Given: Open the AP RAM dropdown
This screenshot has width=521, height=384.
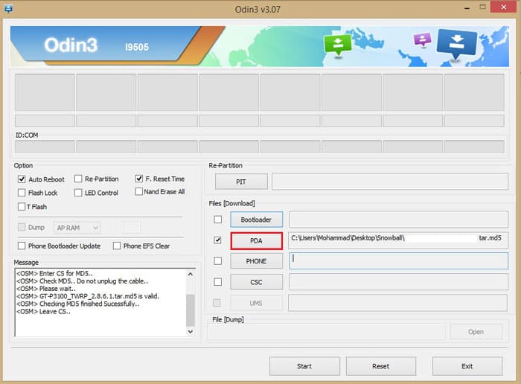Looking at the screenshot, I should 77,228.
